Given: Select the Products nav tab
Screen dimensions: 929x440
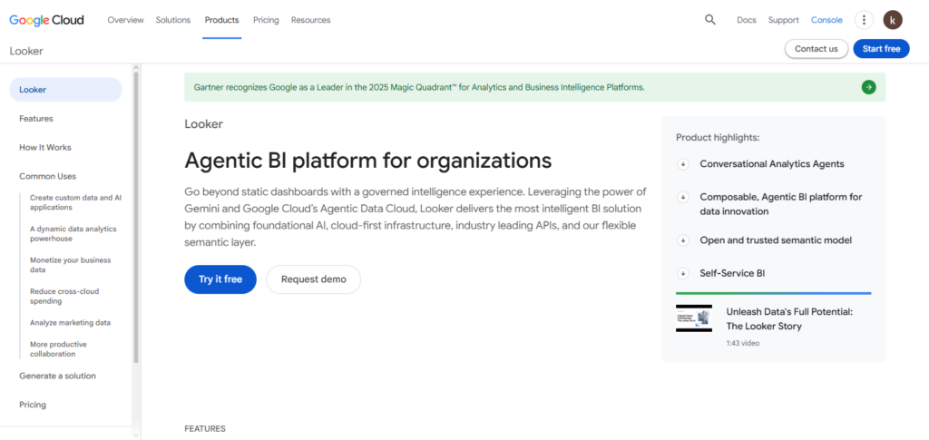Looking at the screenshot, I should 221,20.
